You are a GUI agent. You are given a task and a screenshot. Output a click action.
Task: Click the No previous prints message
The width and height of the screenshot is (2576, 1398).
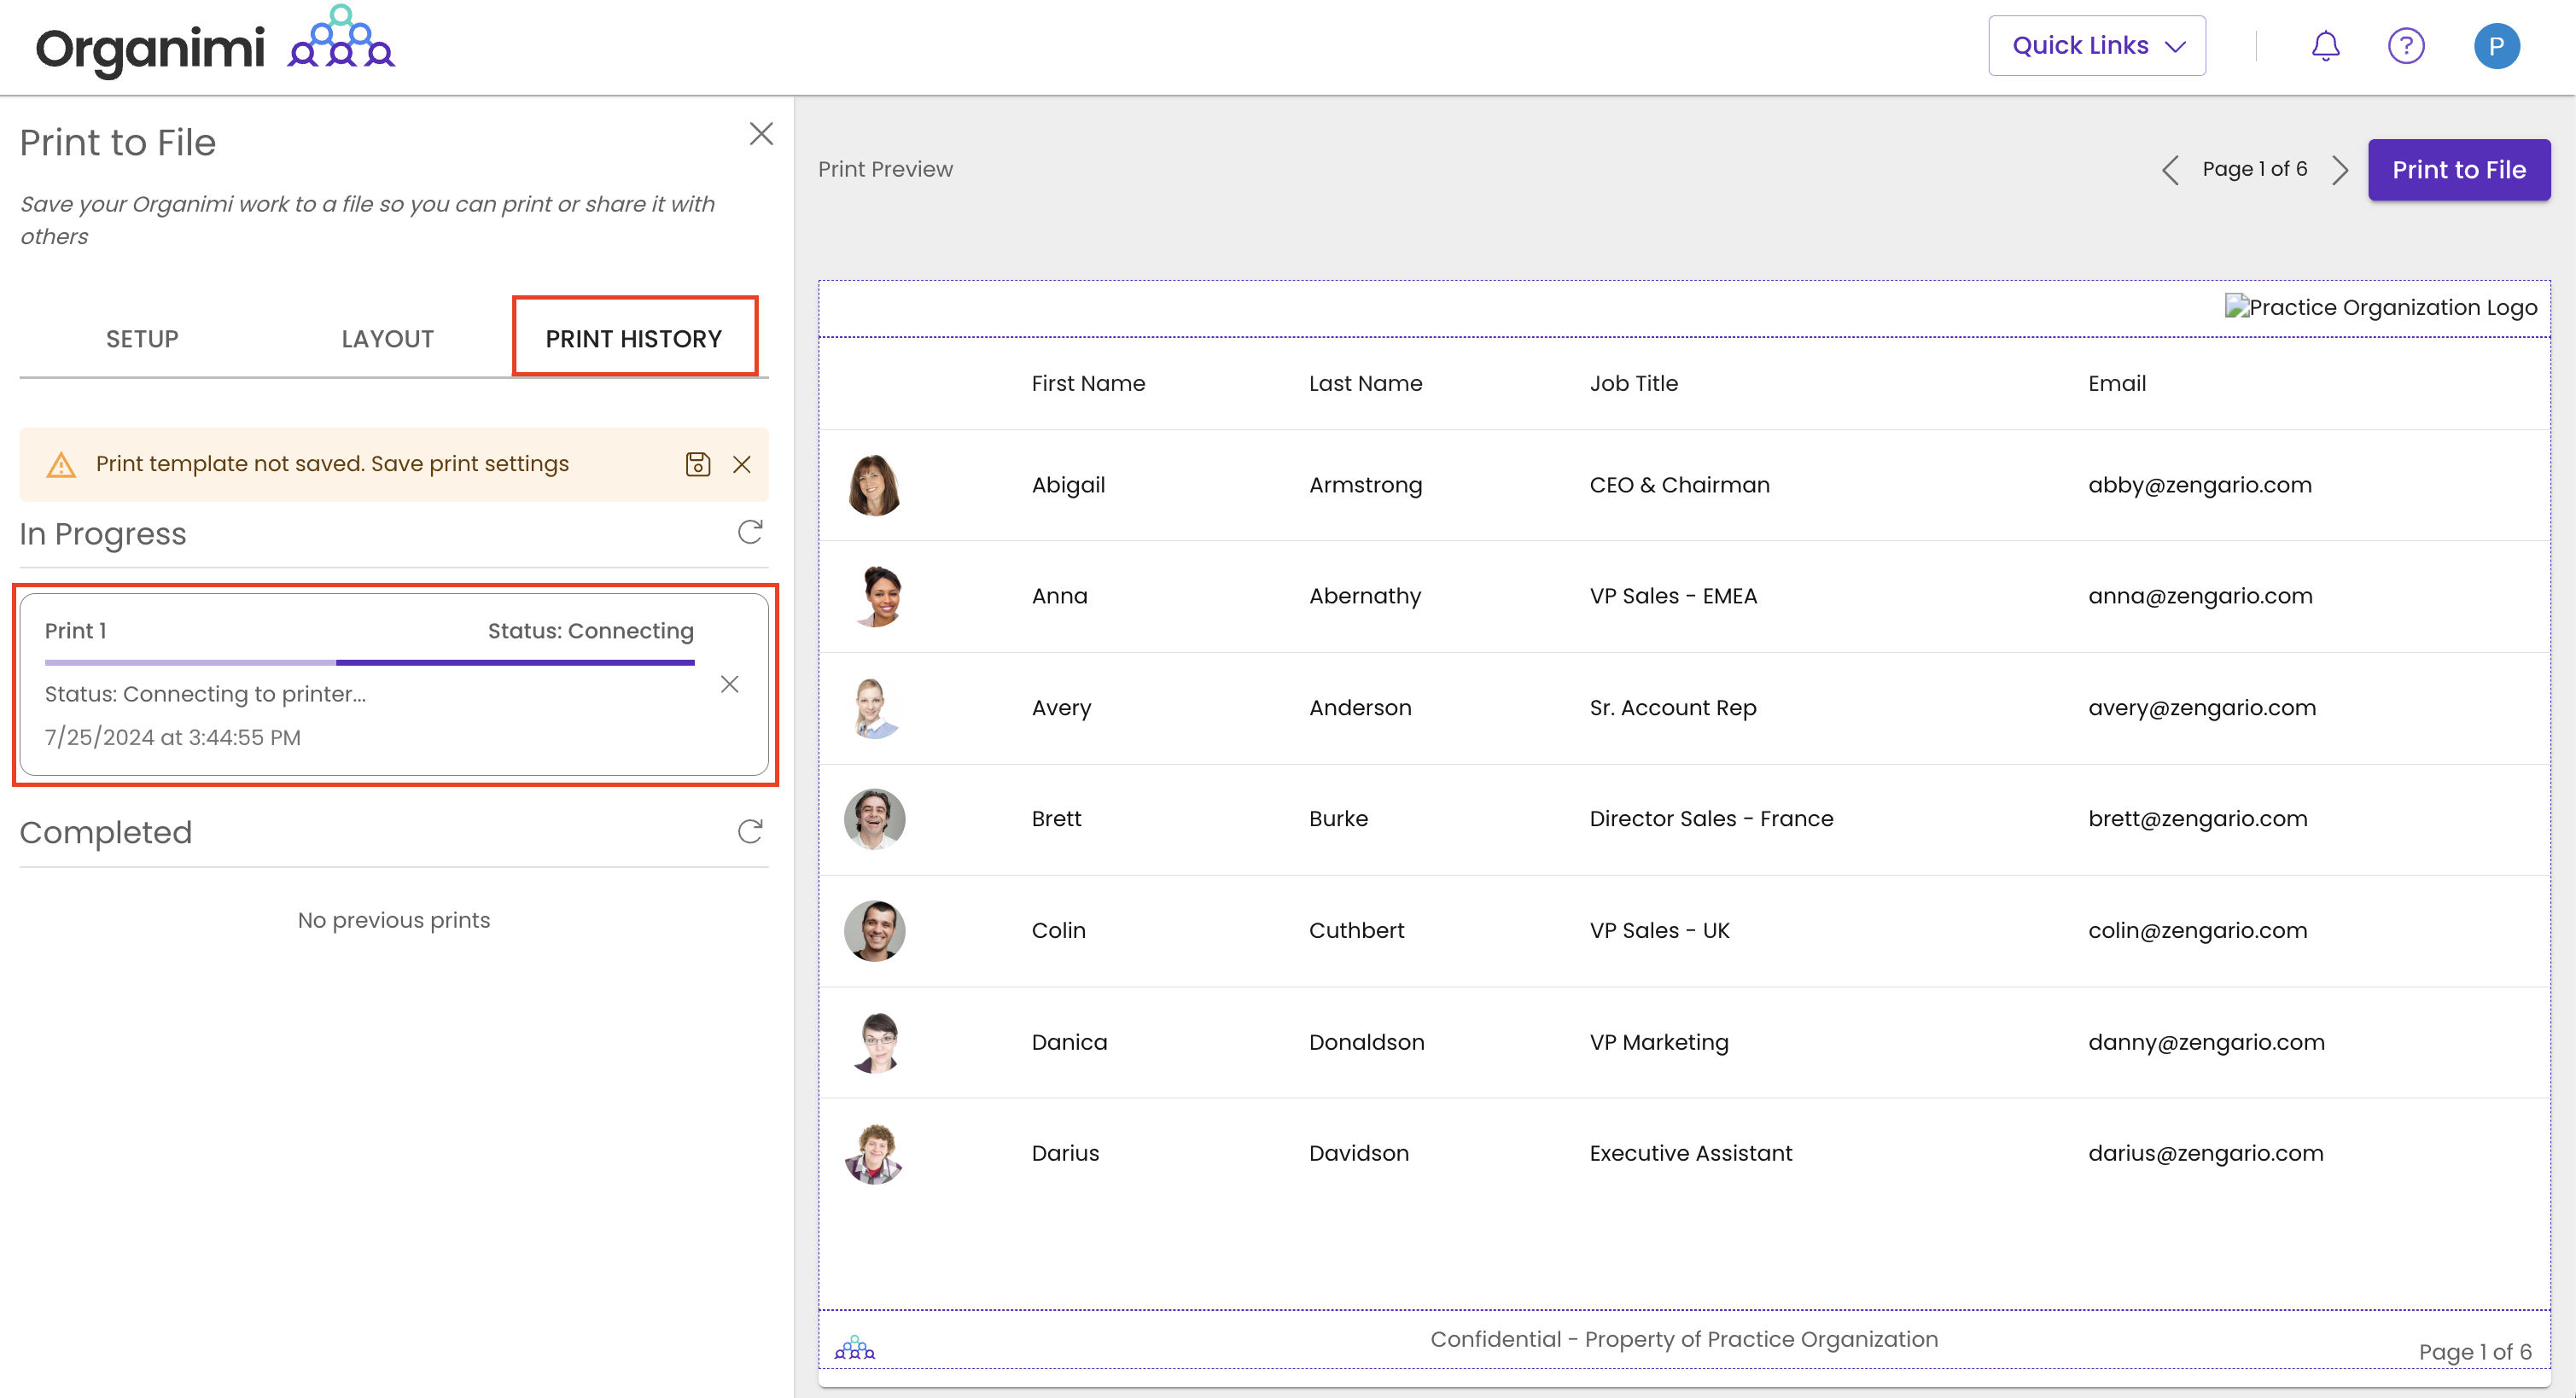tap(394, 920)
